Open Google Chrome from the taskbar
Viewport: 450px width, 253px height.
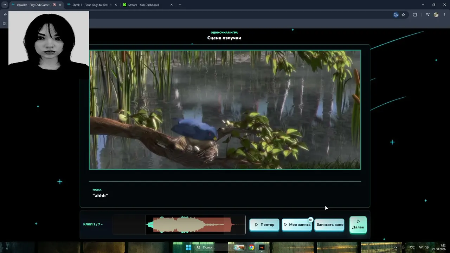251,247
